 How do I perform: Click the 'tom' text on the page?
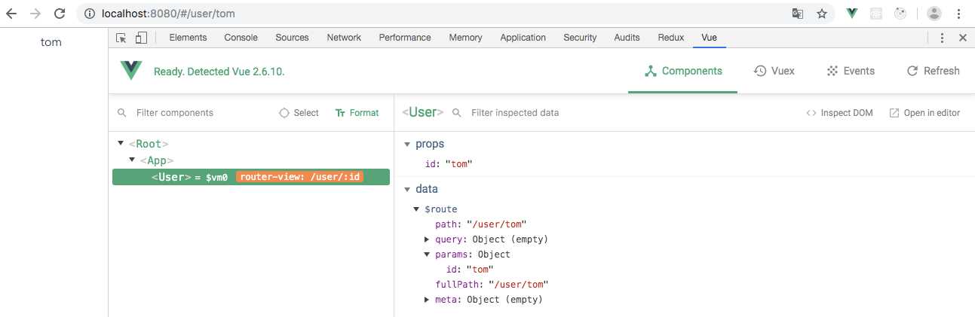[x=51, y=42]
